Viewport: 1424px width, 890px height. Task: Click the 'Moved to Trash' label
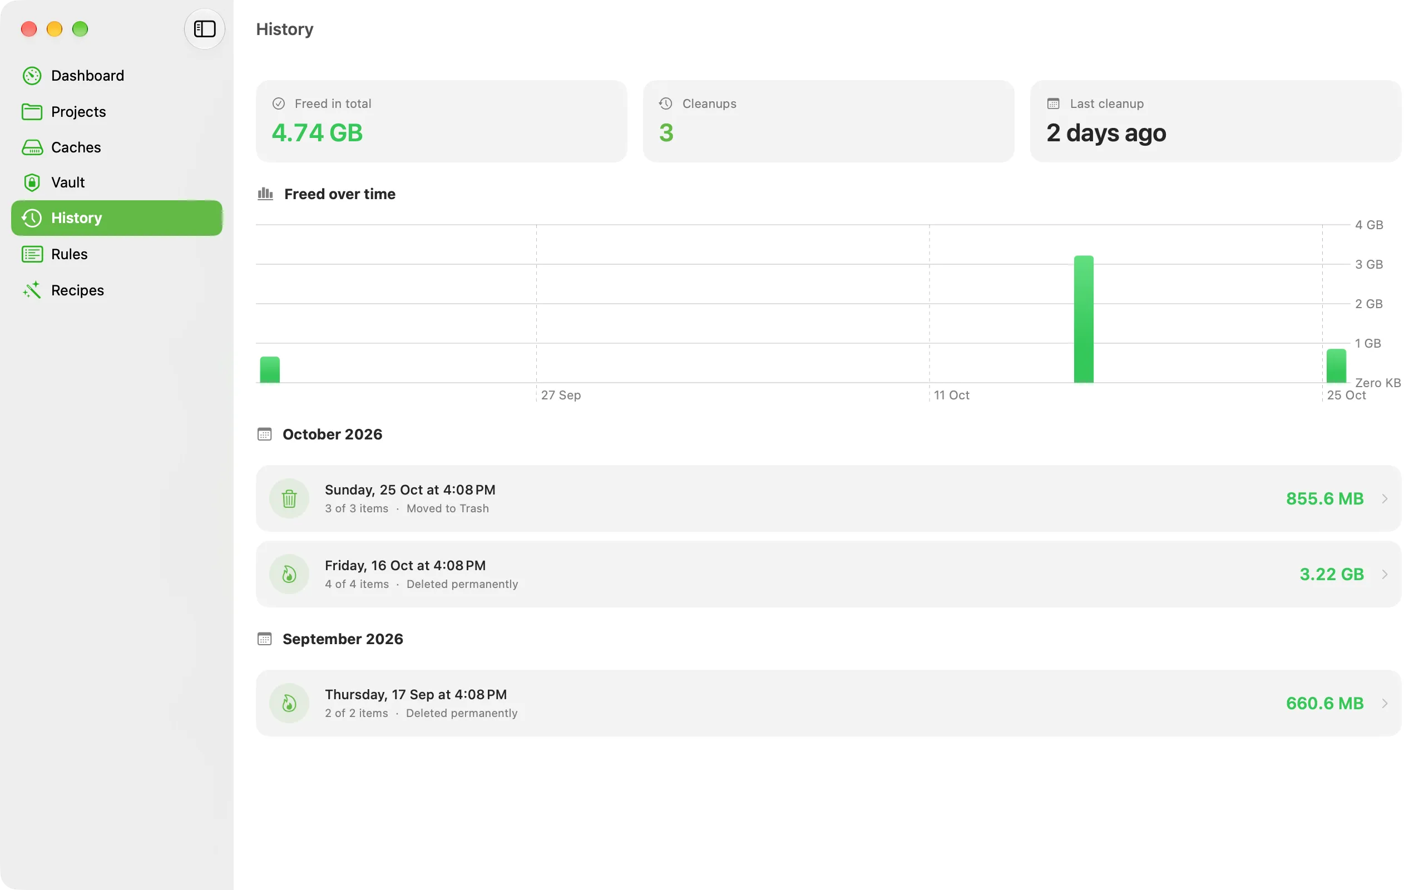click(x=447, y=508)
